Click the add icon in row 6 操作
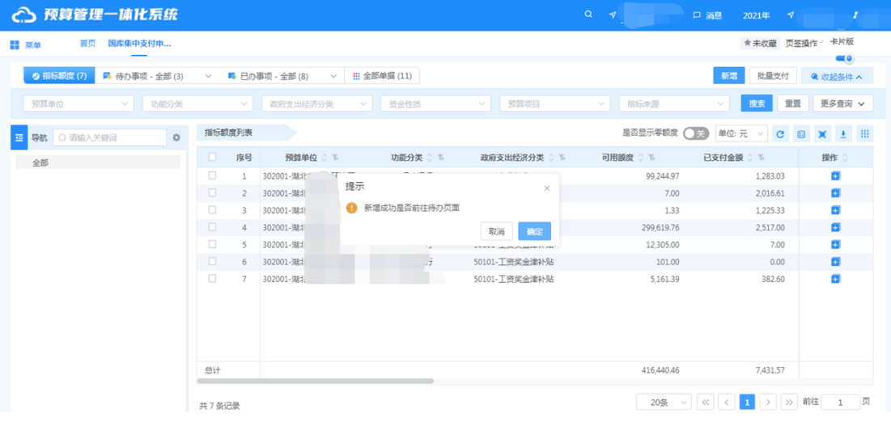 click(x=835, y=262)
